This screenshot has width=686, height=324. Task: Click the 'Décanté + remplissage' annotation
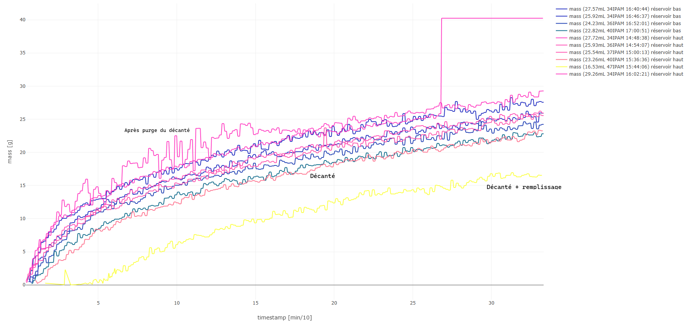523,187
